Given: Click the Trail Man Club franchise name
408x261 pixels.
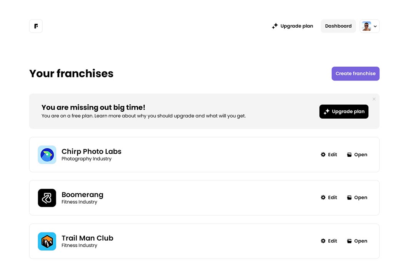Looking at the screenshot, I should pyautogui.click(x=87, y=238).
